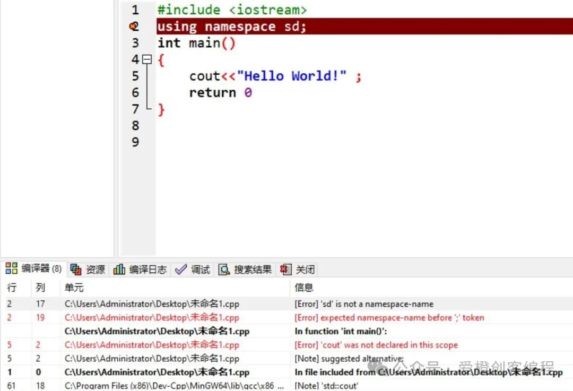Click the 资源 stacked windows icon

tap(76, 270)
